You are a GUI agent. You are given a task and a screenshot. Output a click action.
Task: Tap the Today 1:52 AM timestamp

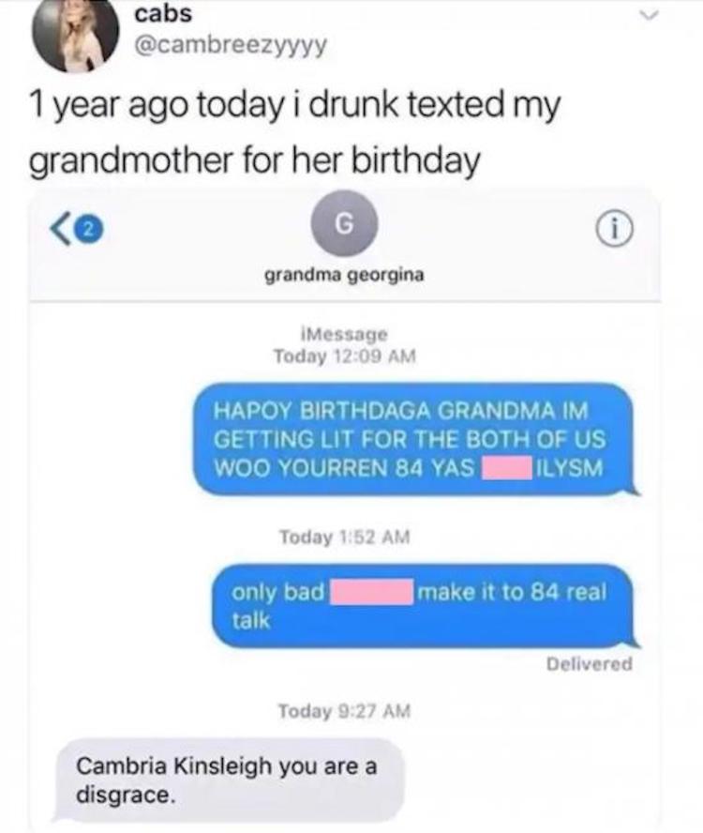coord(345,538)
